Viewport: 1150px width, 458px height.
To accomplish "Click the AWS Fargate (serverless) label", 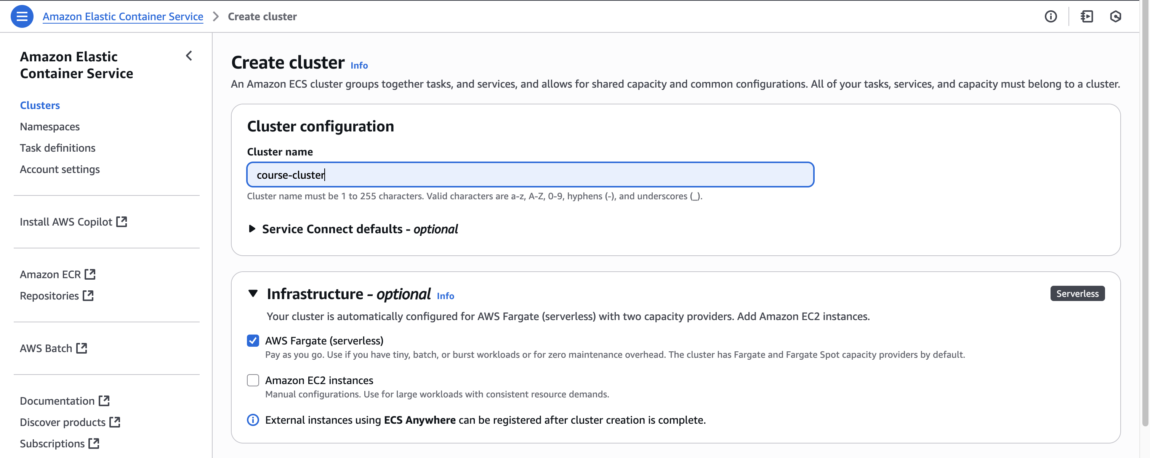I will click(324, 341).
